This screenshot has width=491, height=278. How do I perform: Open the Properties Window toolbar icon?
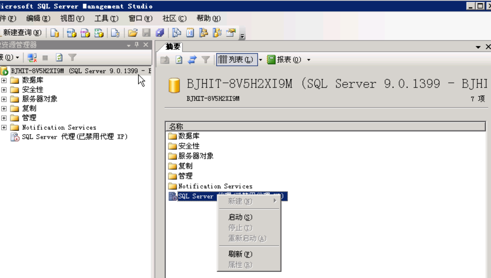tap(231, 32)
